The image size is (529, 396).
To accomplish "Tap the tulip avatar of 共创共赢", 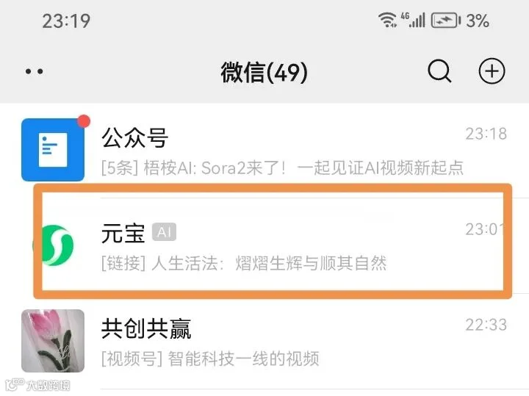I will click(53, 341).
